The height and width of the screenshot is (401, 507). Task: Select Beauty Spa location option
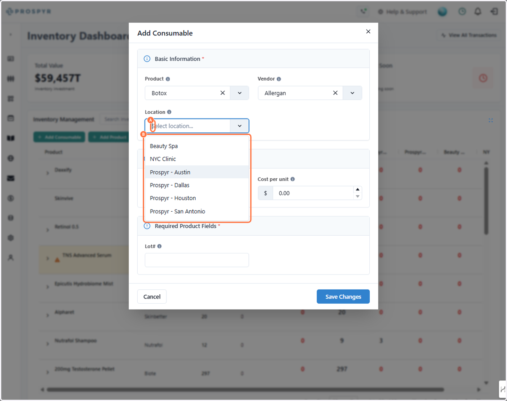point(197,146)
